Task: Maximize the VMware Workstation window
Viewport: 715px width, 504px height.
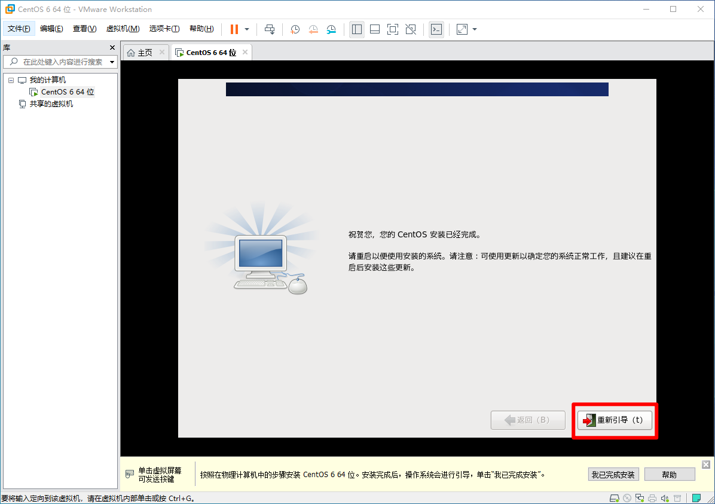Action: click(x=673, y=9)
